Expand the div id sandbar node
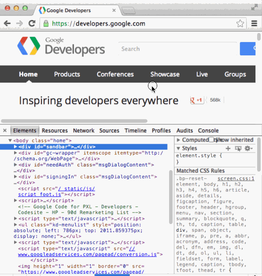The width and height of the screenshot is (262, 276). 15,147
